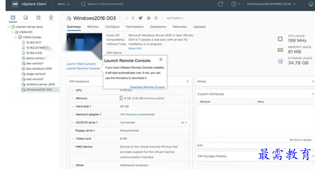Launch console using the monitor toolbar icon

click(140, 18)
